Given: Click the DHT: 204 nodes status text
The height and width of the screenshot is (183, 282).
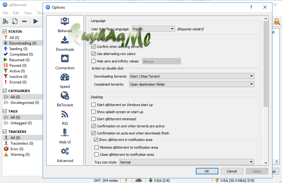Looking at the screenshot, I should (x=106, y=181).
